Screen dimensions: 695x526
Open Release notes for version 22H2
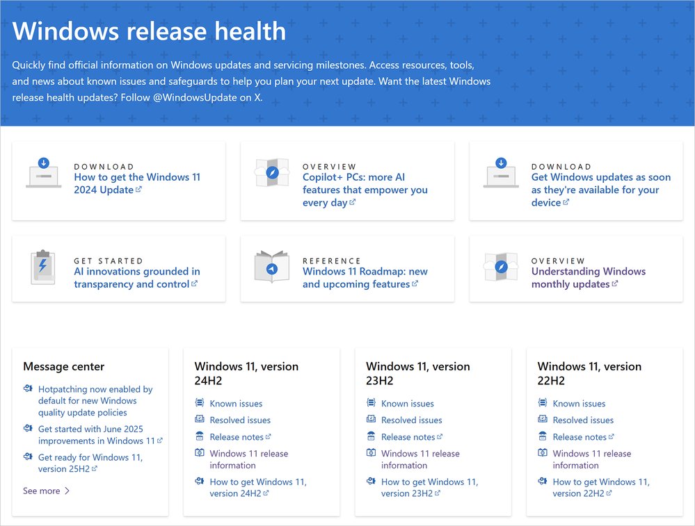583,437
